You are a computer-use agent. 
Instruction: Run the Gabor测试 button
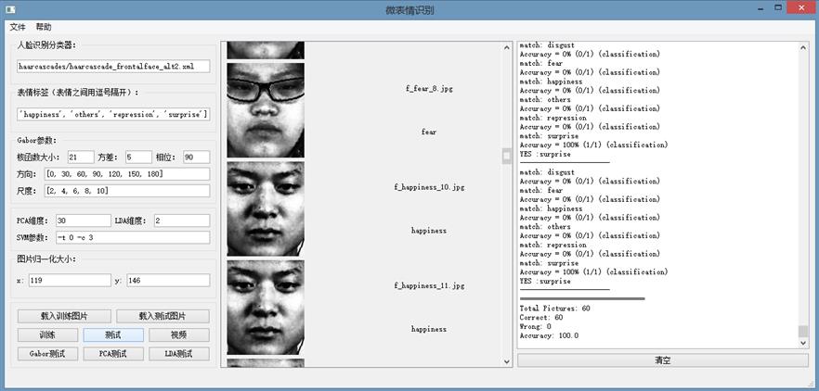click(x=48, y=353)
